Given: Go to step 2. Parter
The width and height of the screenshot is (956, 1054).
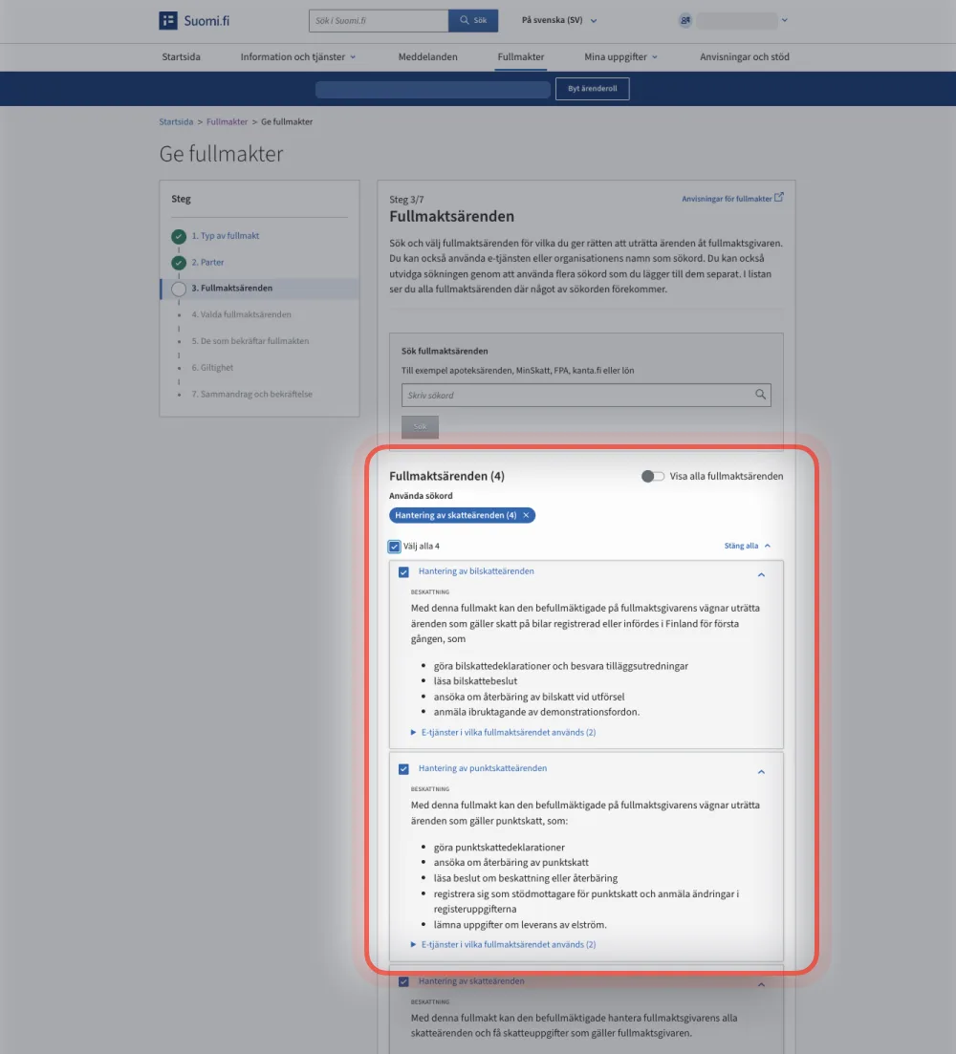Looking at the screenshot, I should [207, 262].
